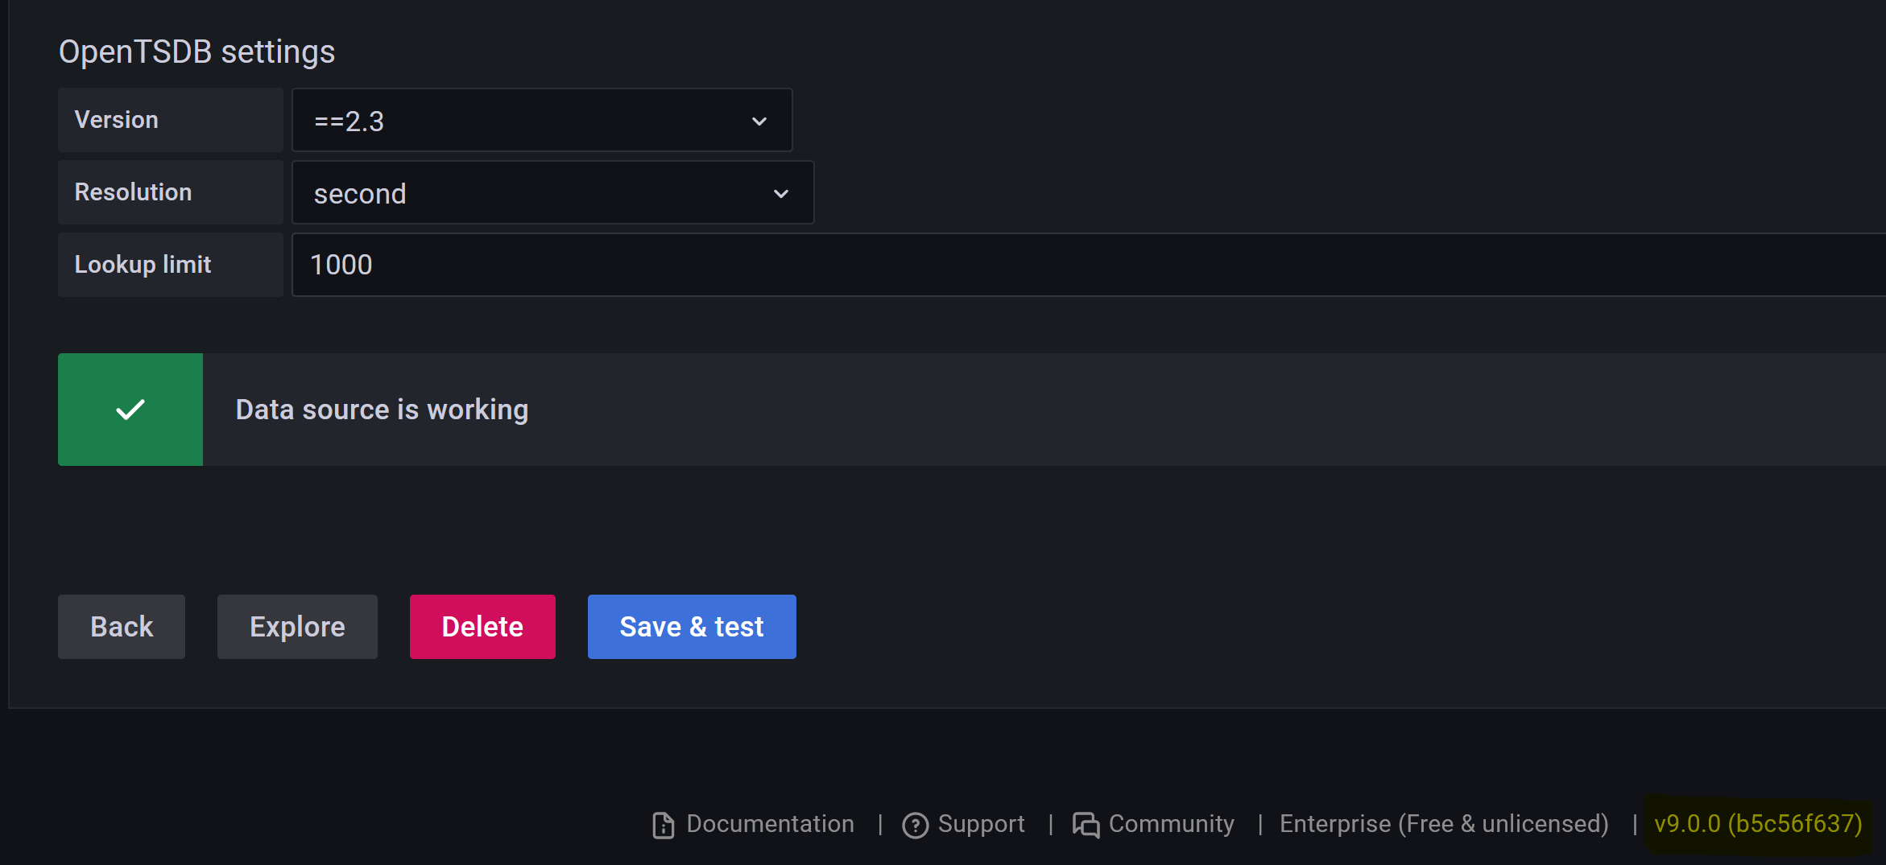1886x865 pixels.
Task: Click the Data source is working banner
Action: [381, 410]
